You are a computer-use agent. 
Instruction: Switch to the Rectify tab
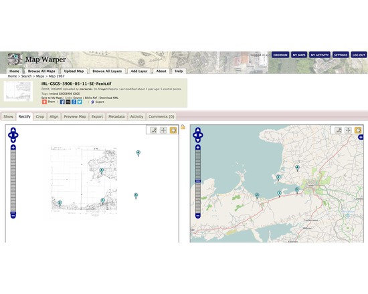(x=24, y=116)
